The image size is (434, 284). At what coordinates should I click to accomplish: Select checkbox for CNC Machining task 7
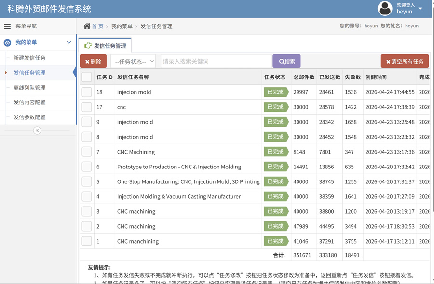[87, 152]
